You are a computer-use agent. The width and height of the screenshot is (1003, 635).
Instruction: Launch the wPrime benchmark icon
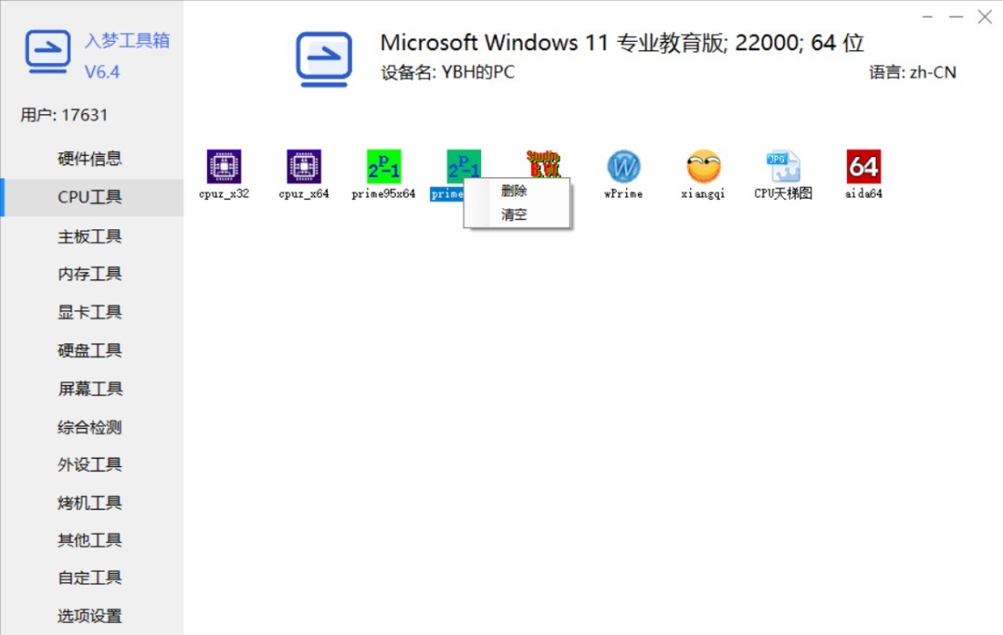(x=624, y=166)
